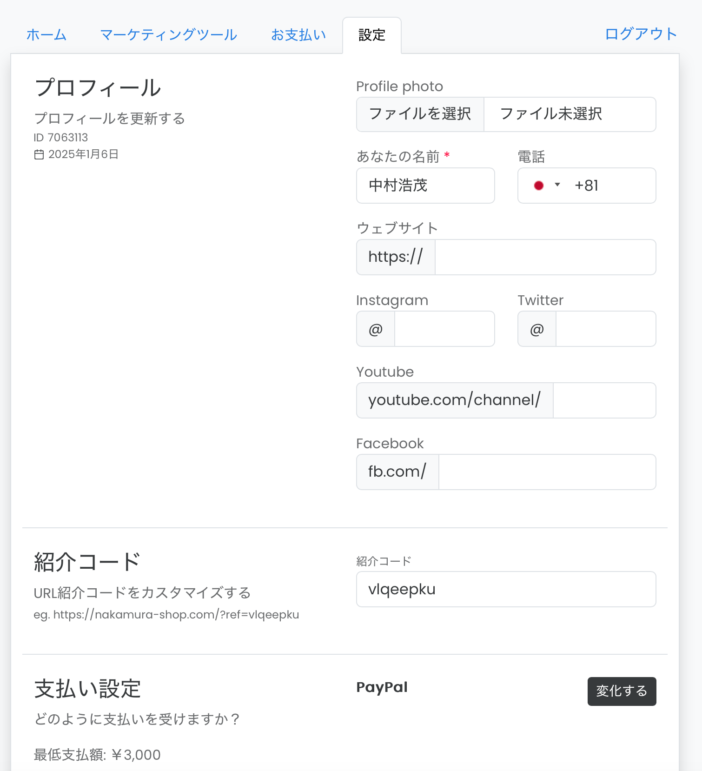Viewport: 702px width, 771px height.
Task: Click the Japan flag in the phone field
Action: (539, 186)
